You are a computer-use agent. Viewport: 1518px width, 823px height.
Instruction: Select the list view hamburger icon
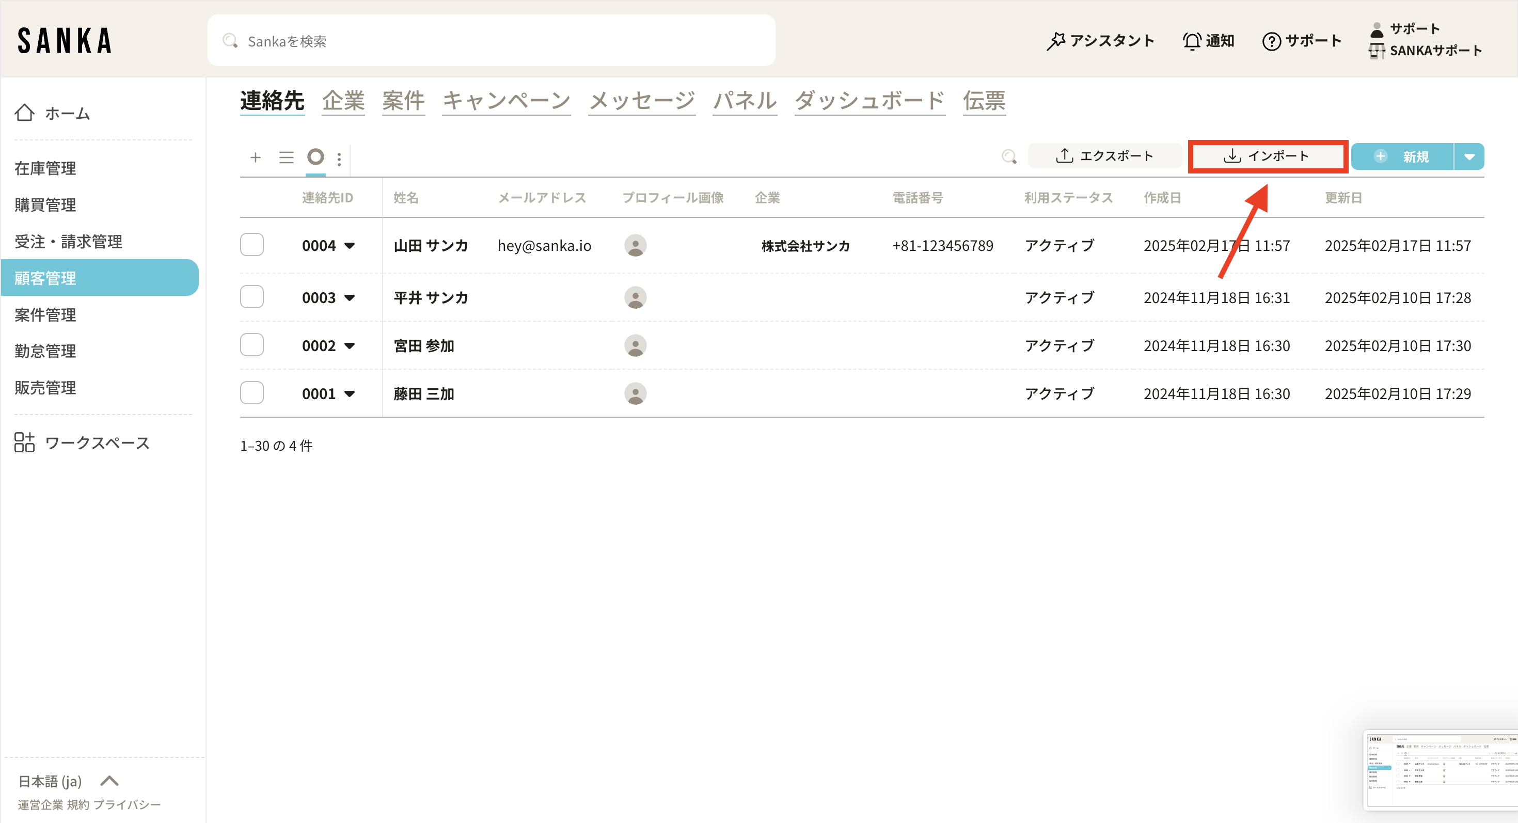click(x=287, y=157)
